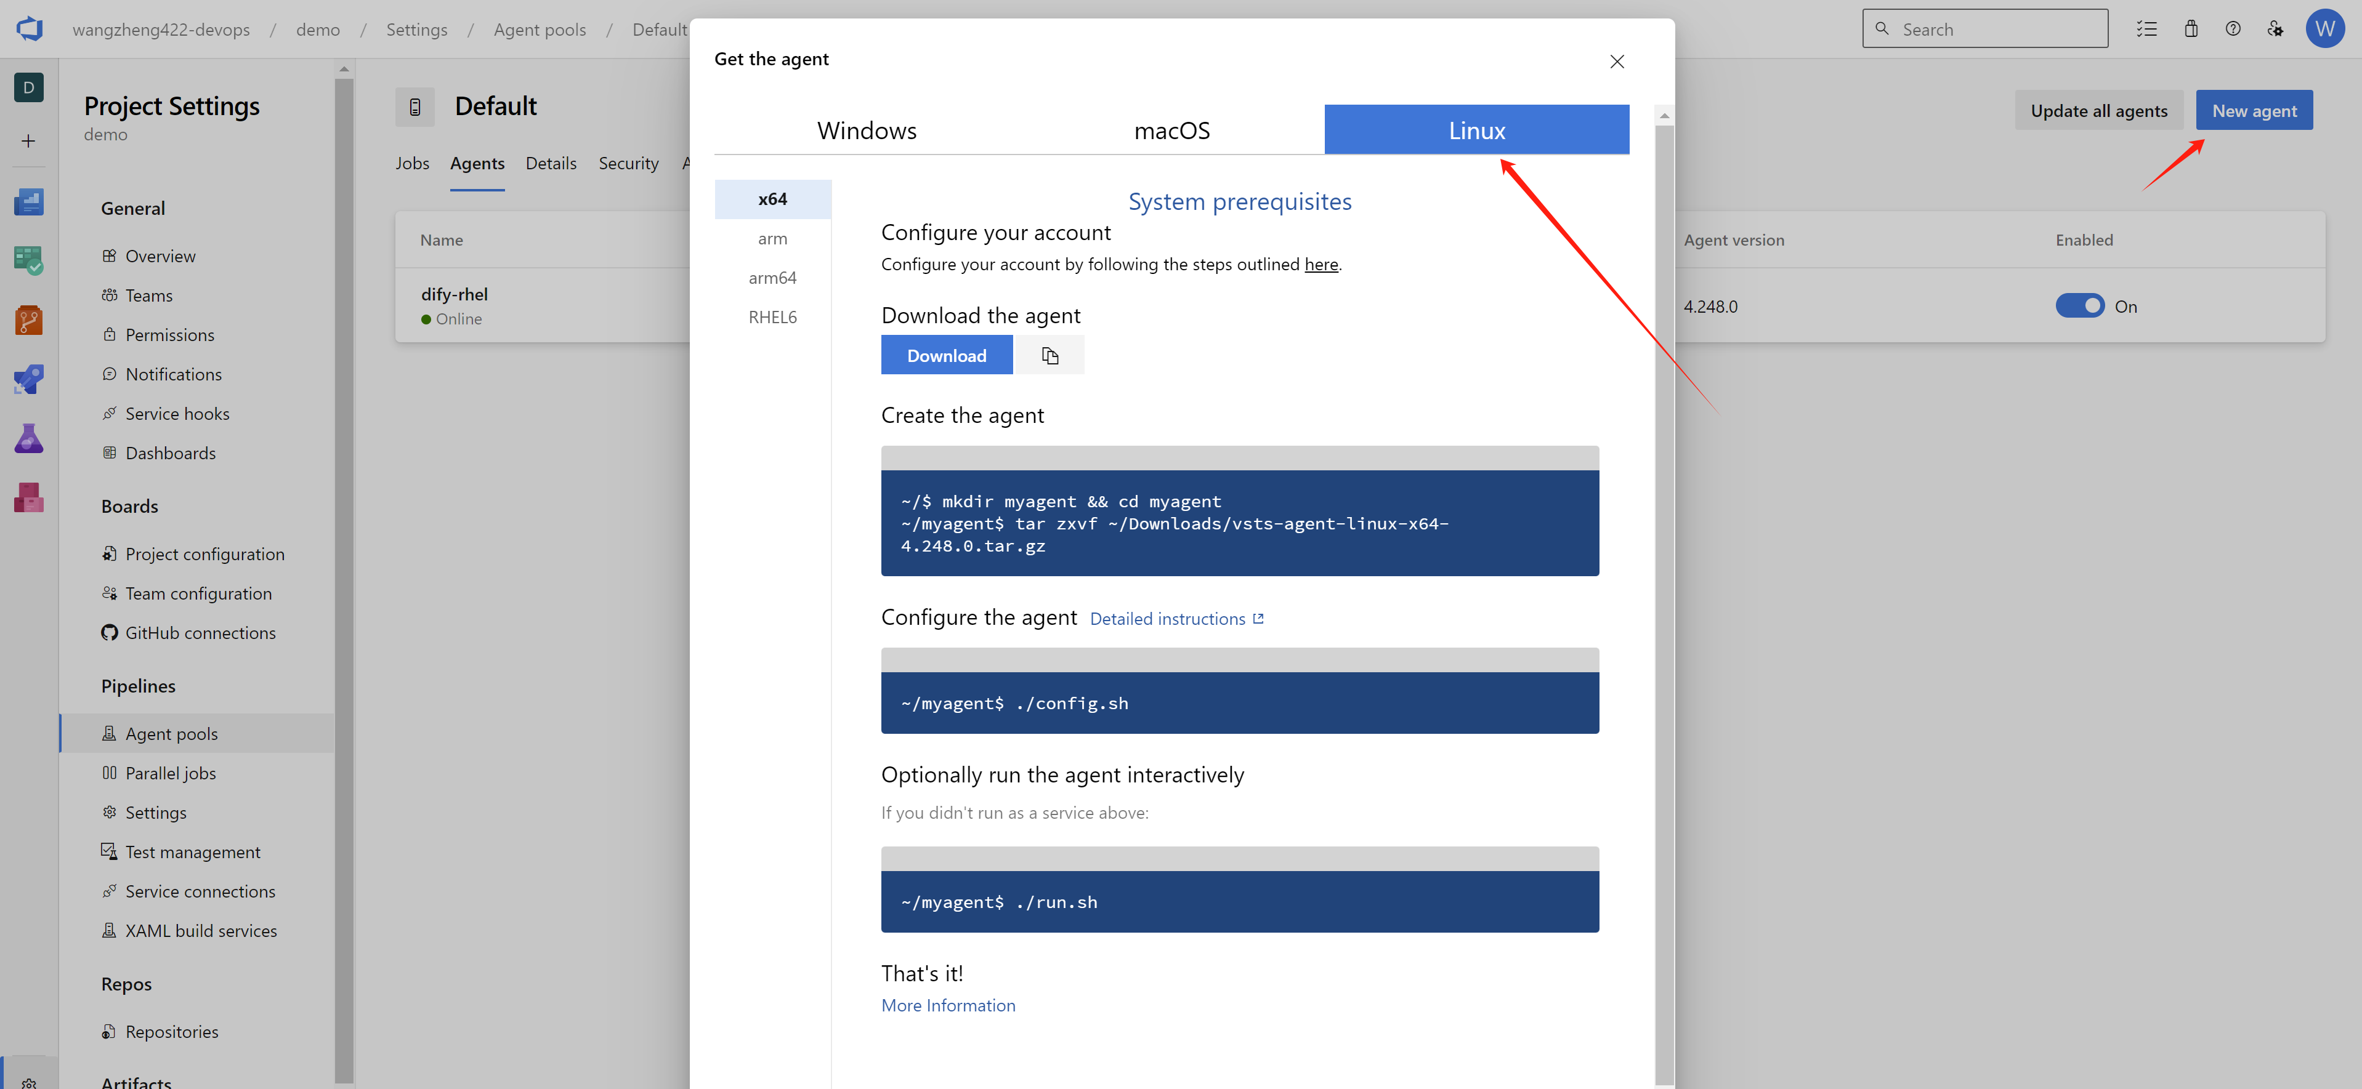Switch to the macOS tab
Image resolution: width=2362 pixels, height=1089 pixels.
coord(1172,130)
